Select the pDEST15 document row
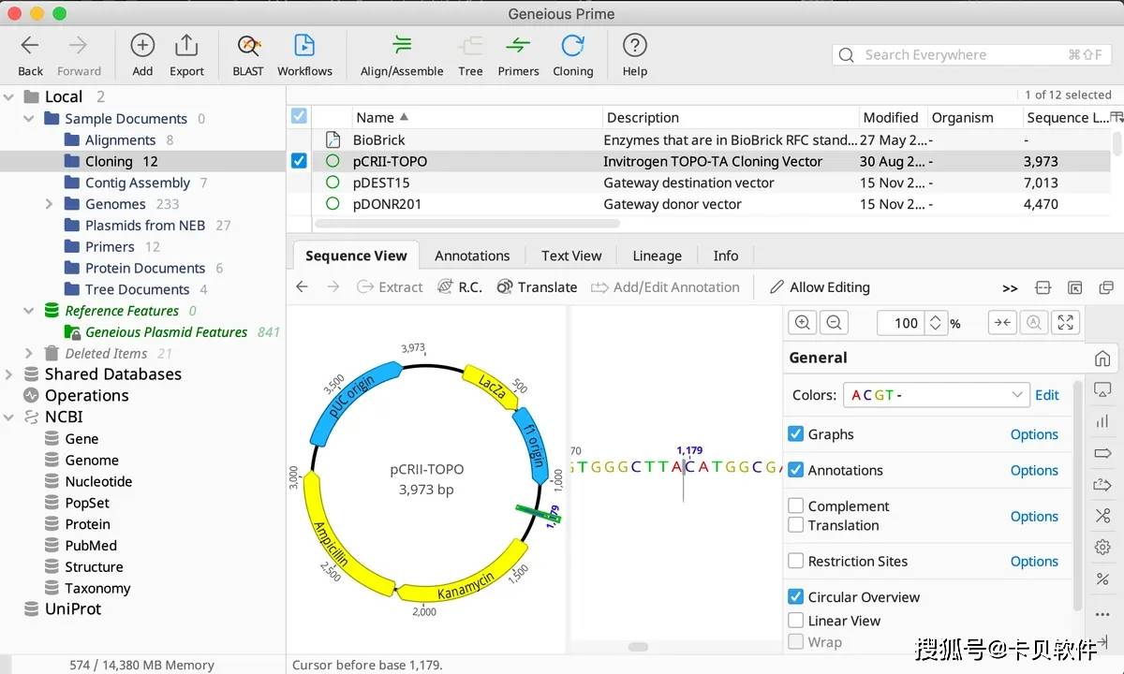 tap(701, 183)
